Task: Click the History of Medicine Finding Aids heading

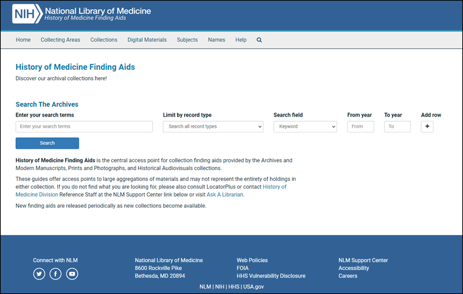Action: click(75, 67)
